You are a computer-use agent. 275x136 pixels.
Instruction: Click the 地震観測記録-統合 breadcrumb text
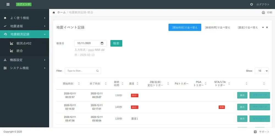pos(81,12)
